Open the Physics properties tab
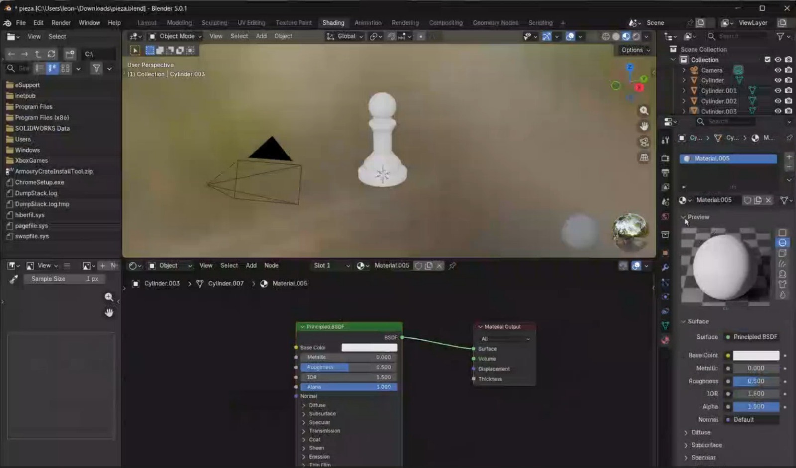This screenshot has width=796, height=468. (x=665, y=296)
